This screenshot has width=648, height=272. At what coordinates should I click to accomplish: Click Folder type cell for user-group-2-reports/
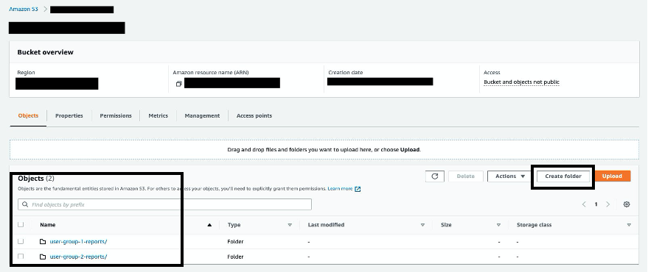click(x=236, y=257)
